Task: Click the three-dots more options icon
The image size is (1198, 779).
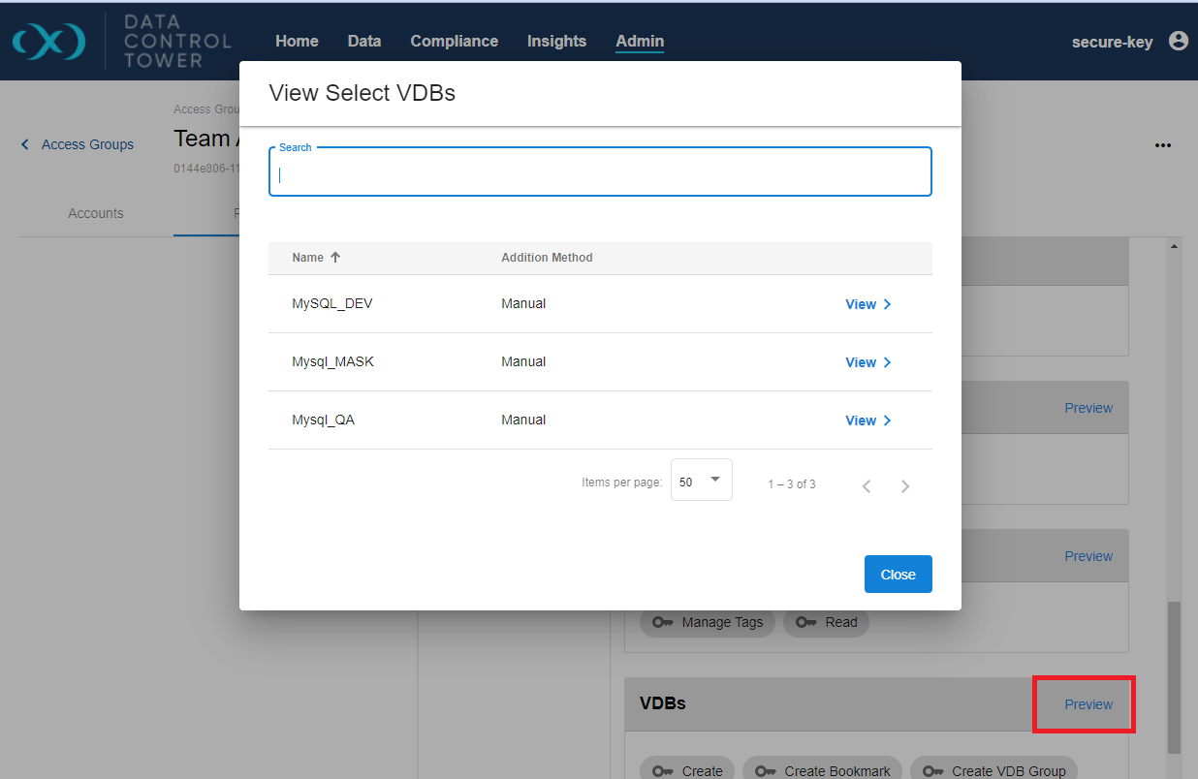Action: pos(1163,145)
